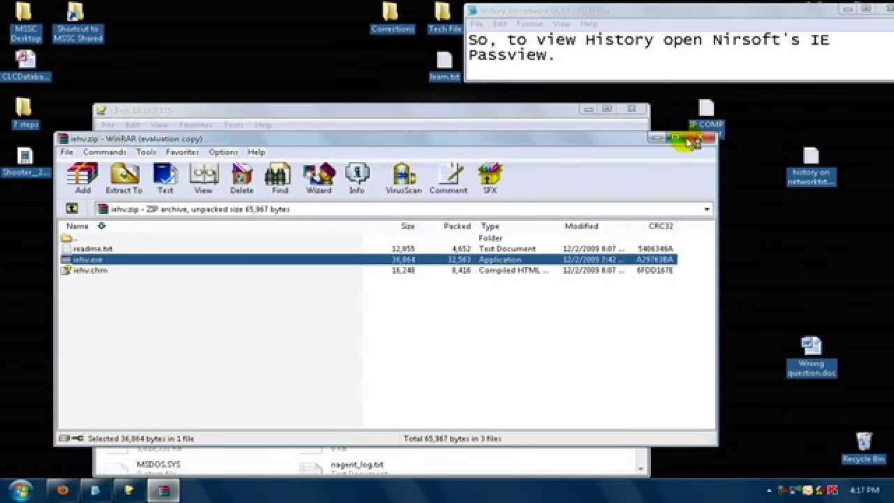Sort files by the CRC32 column header

tap(660, 226)
